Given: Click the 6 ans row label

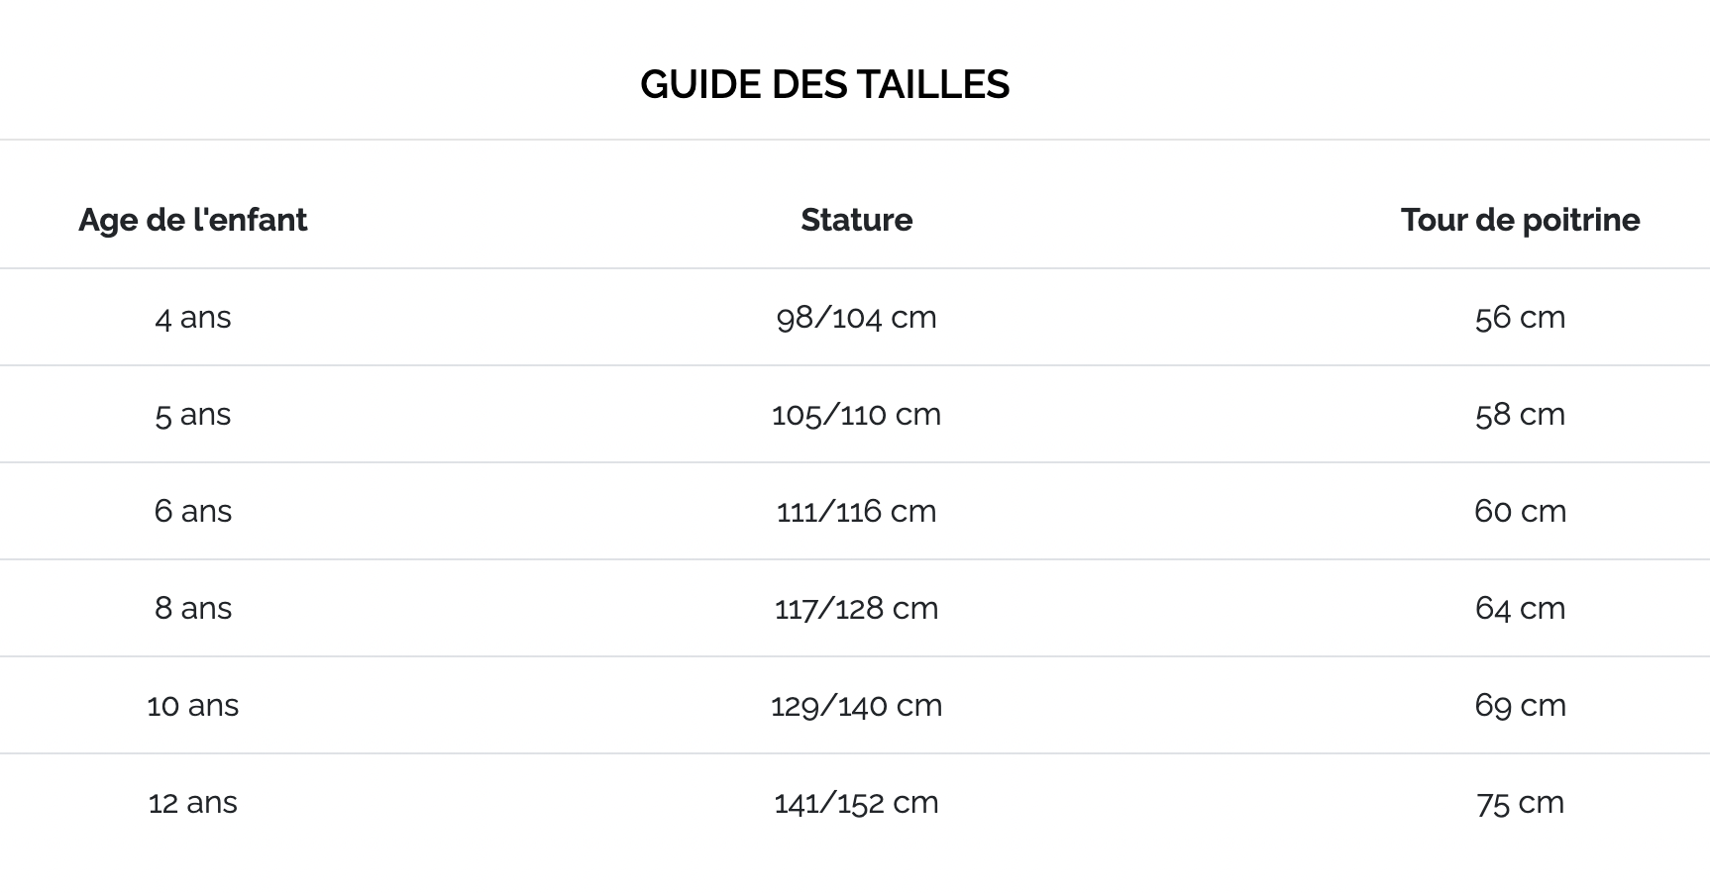Looking at the screenshot, I should (x=192, y=512).
